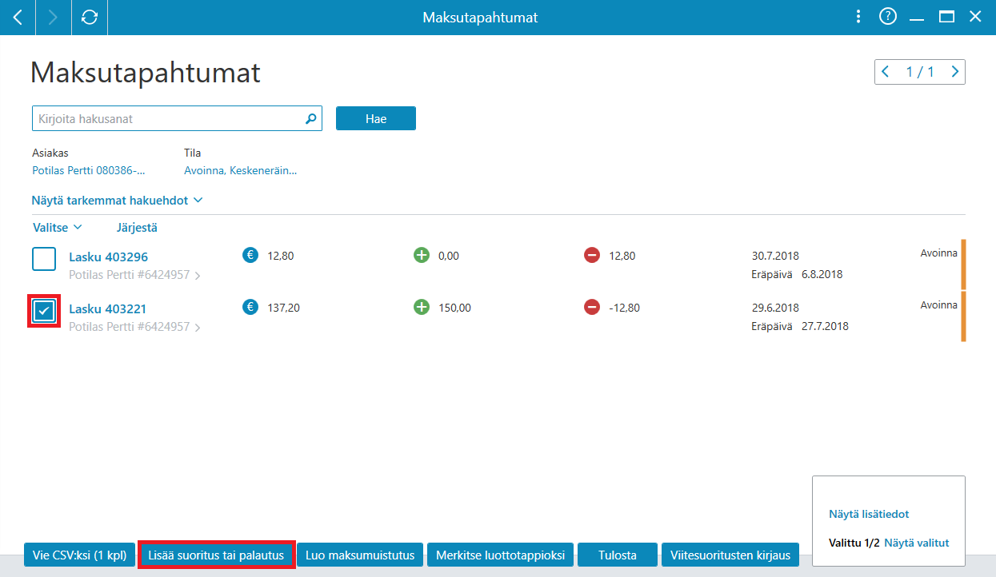Open the Valitse dropdown
The width and height of the screenshot is (996, 577).
57,227
